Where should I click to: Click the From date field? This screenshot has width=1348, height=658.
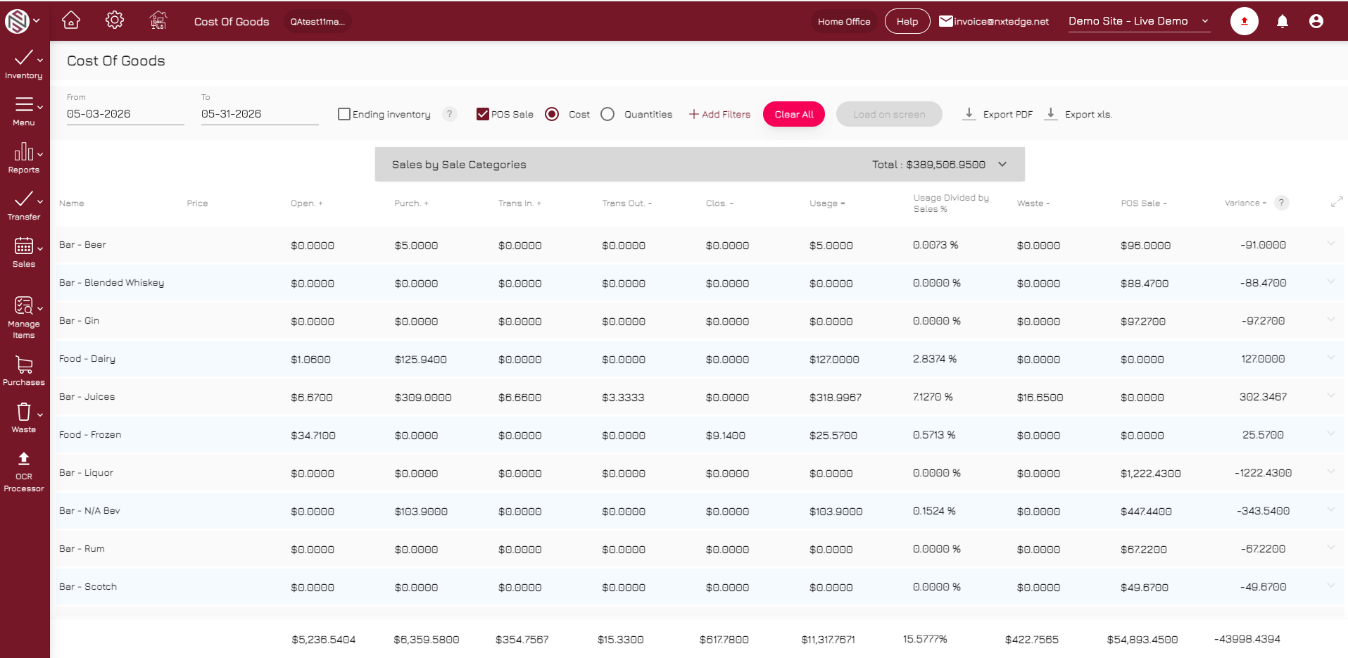click(125, 114)
